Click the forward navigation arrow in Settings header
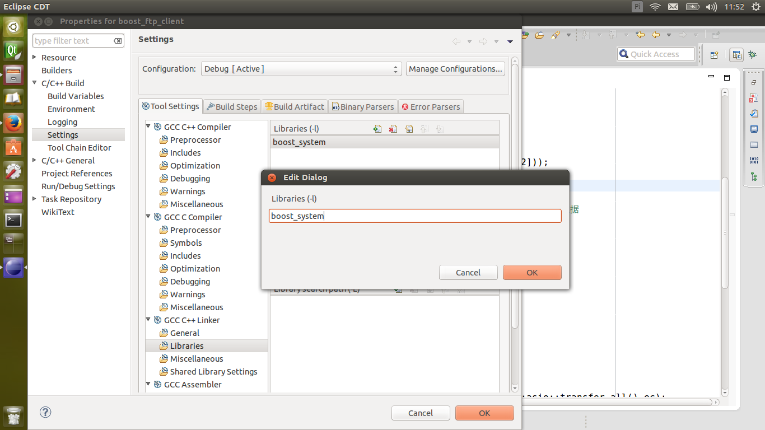The height and width of the screenshot is (430, 765). coord(483,41)
